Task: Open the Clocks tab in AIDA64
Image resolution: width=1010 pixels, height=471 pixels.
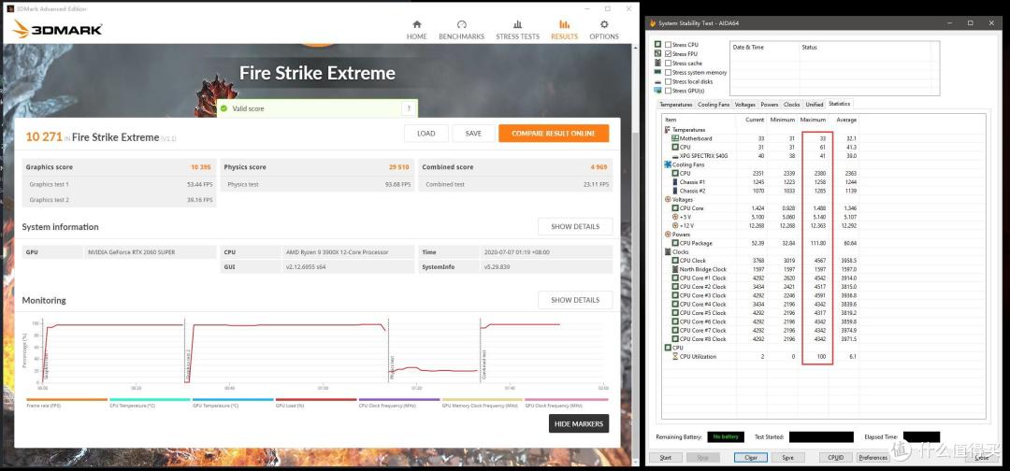Action: (x=792, y=105)
